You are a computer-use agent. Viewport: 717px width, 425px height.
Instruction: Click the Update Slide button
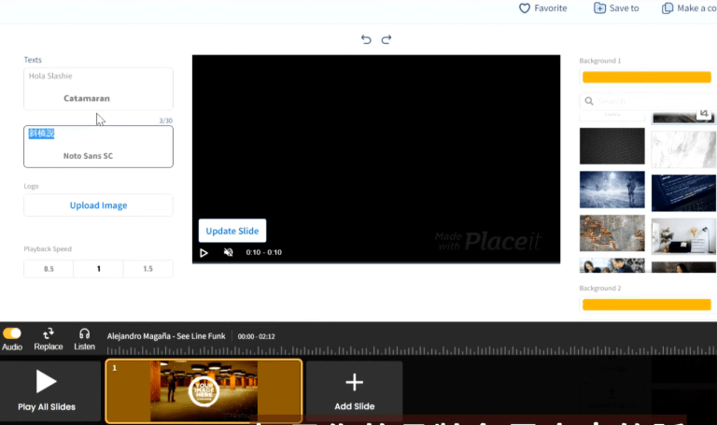(232, 231)
